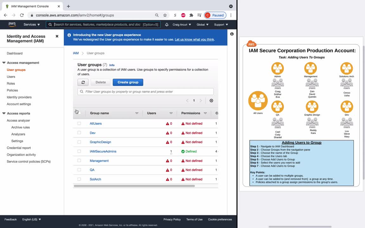
Task: Click the green Defined check icon
Action: click(x=183, y=151)
